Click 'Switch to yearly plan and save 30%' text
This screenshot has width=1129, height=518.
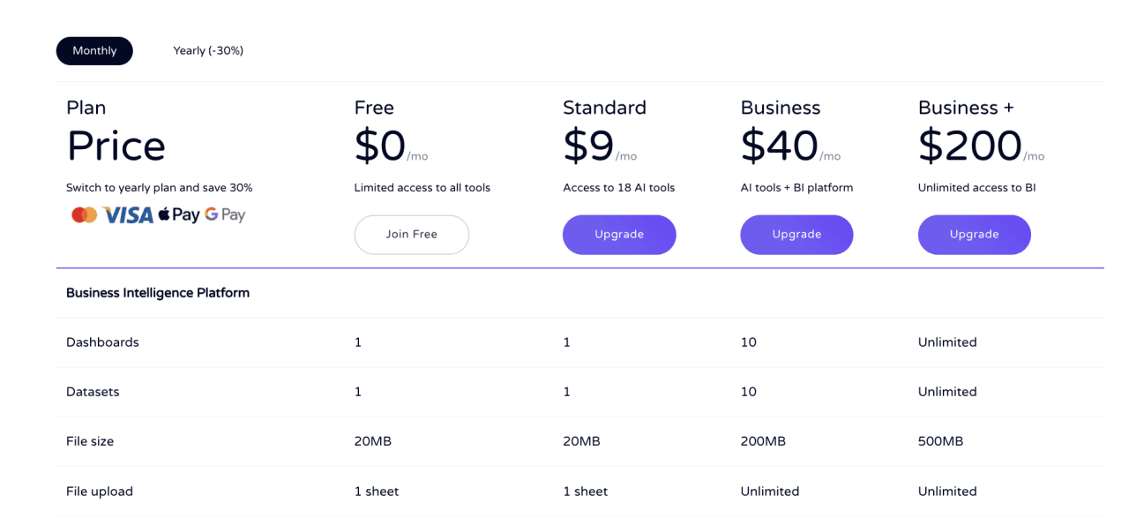(x=160, y=188)
